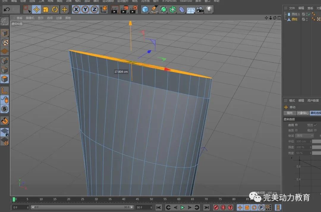Screen dimensions: 321x212
Task: Enable the 启用 soft selection checkbox
Action: tap(296, 125)
